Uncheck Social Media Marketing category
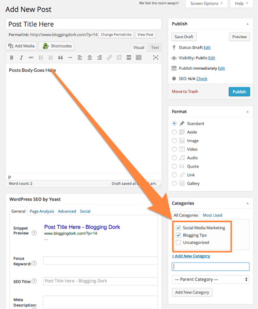Screen dimensions: 258x309 (x=179, y=228)
